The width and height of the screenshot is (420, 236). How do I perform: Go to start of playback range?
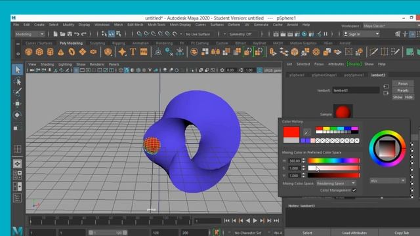tap(226, 221)
